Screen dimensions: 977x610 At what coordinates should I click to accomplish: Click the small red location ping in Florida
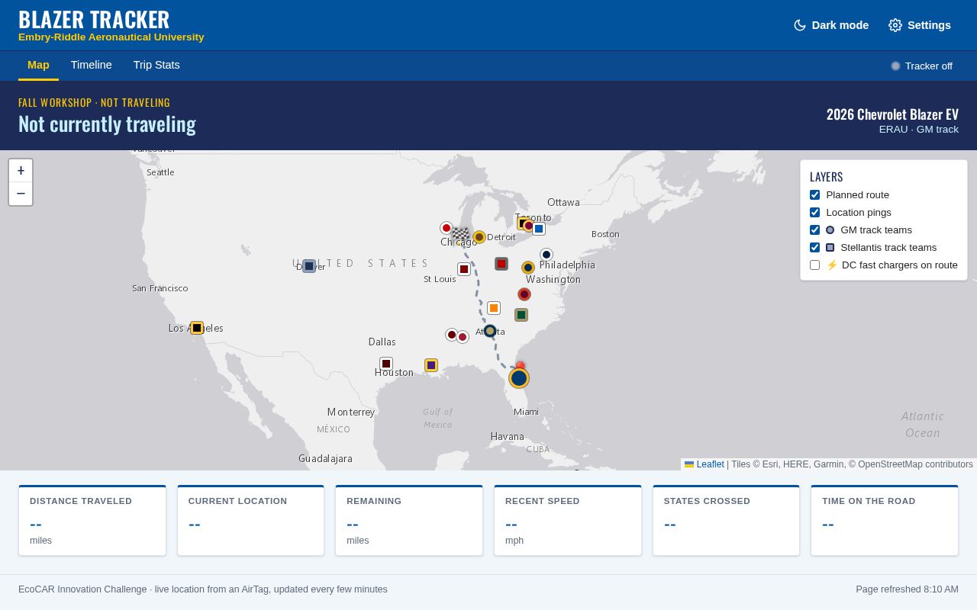click(x=521, y=366)
